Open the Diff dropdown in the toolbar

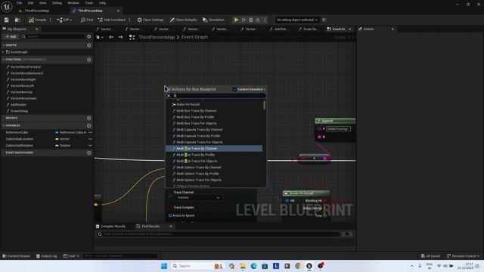click(x=64, y=20)
